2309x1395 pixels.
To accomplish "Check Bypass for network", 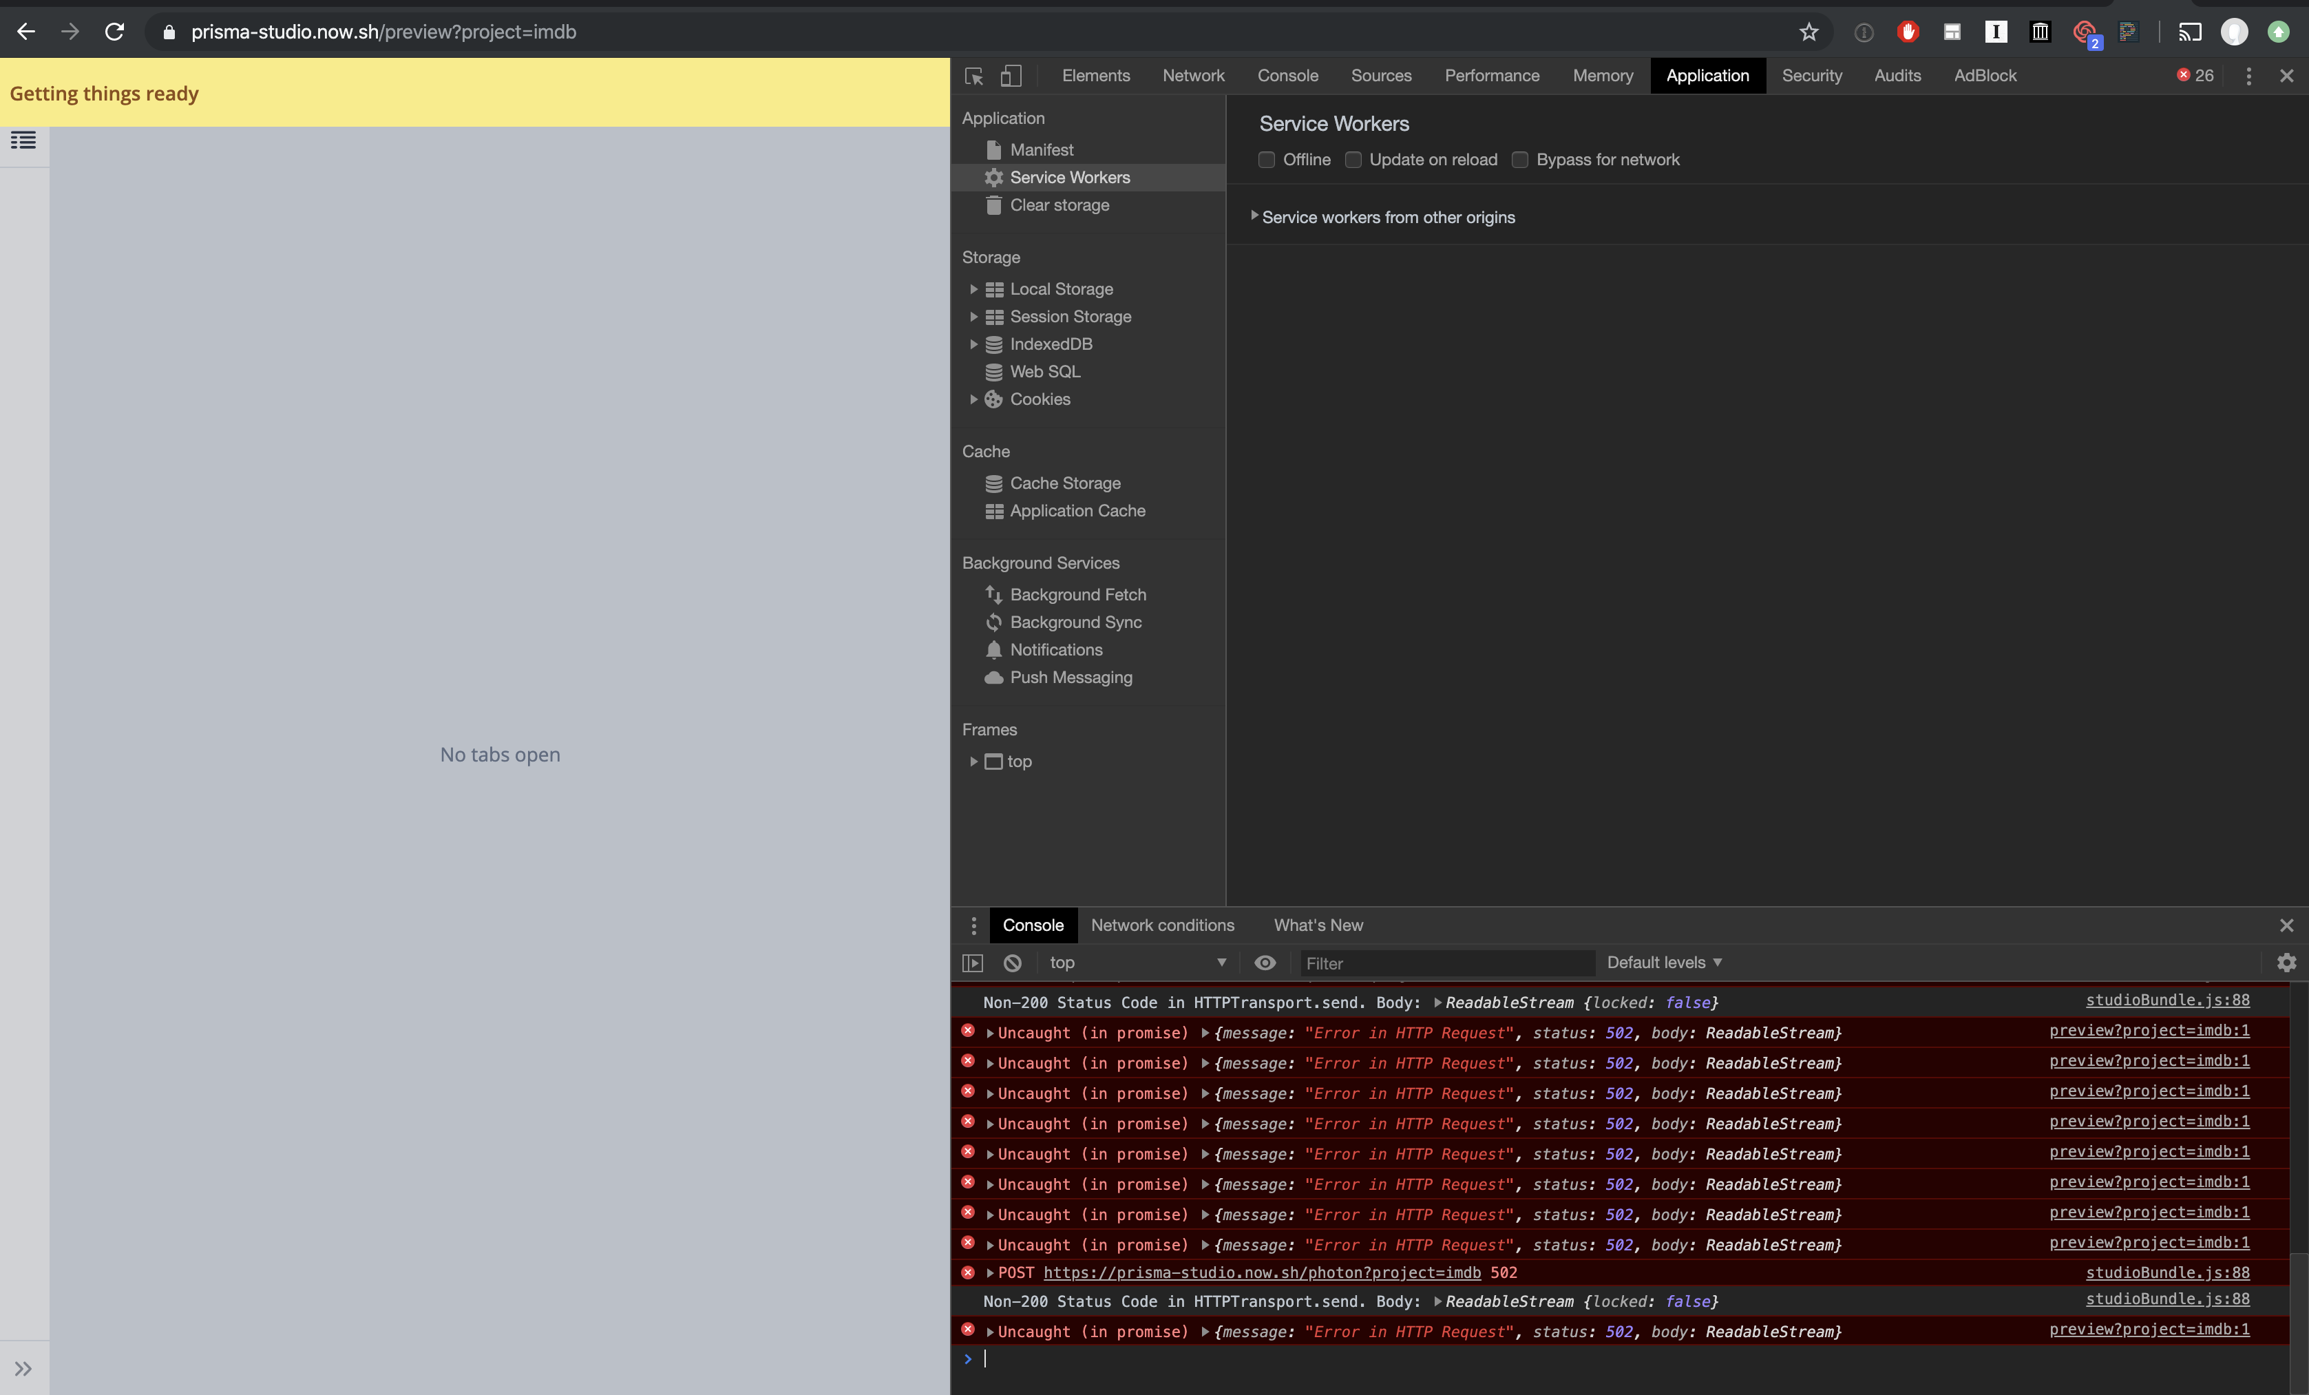I will [1520, 160].
